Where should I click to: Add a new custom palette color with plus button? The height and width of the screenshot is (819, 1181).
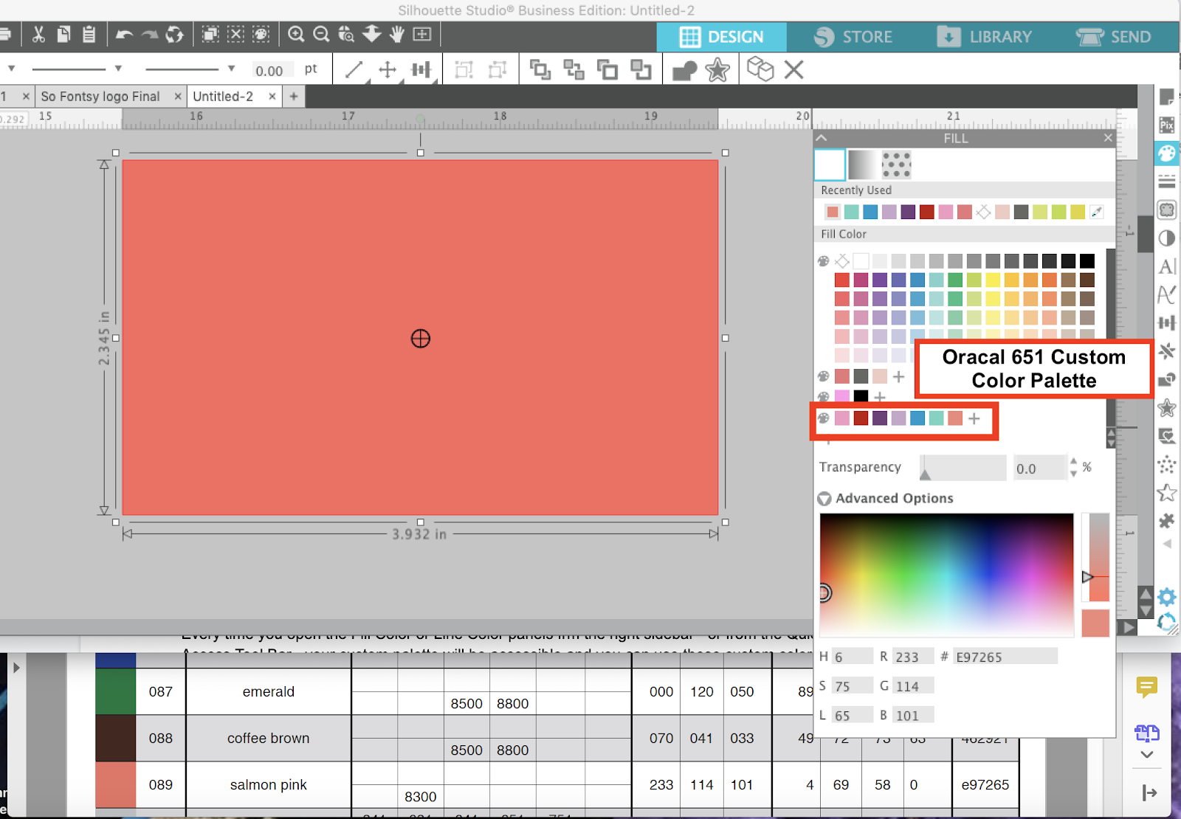point(974,418)
